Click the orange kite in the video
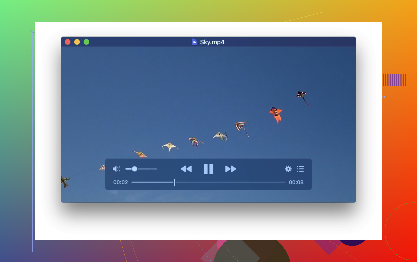The width and height of the screenshot is (417, 262). (276, 114)
